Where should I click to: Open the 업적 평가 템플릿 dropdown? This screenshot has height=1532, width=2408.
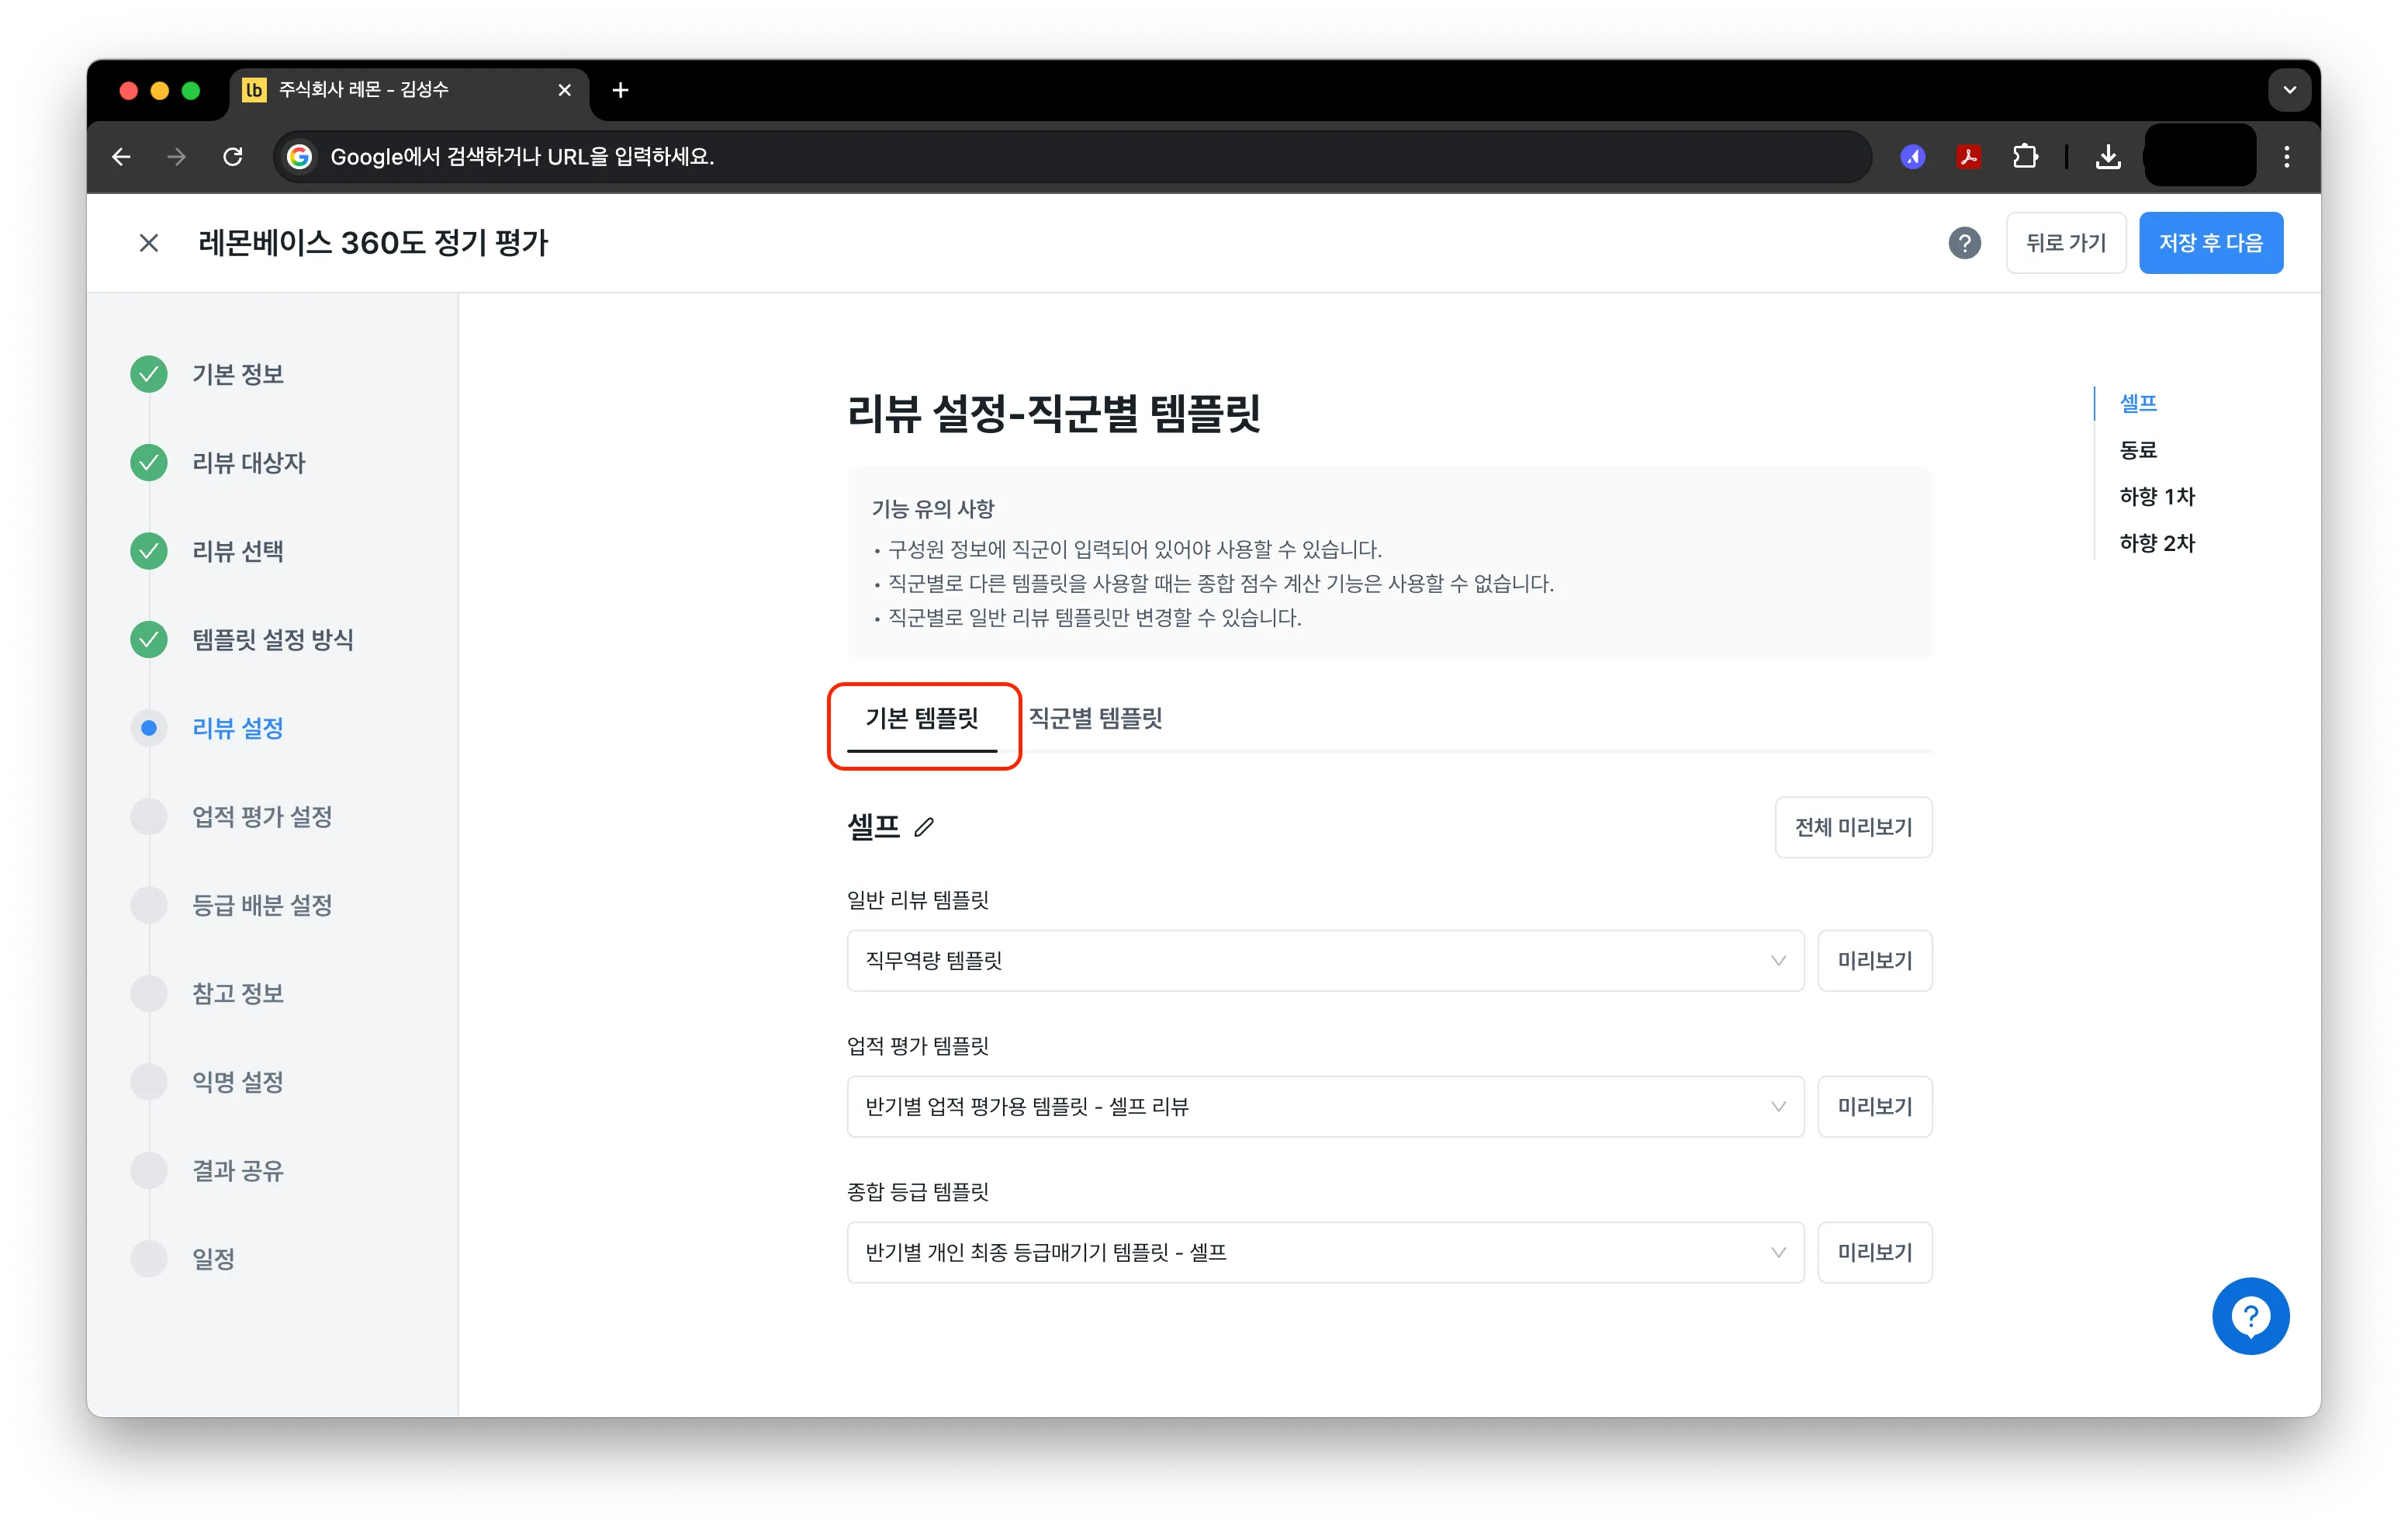[1325, 1107]
